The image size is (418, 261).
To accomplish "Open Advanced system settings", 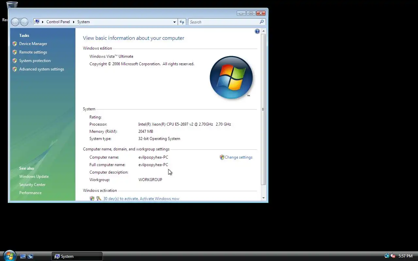I will [41, 69].
